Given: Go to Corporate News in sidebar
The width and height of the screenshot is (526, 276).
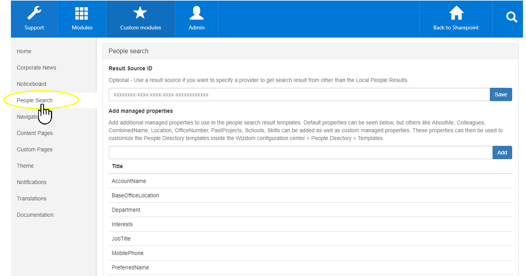Looking at the screenshot, I should click(36, 68).
